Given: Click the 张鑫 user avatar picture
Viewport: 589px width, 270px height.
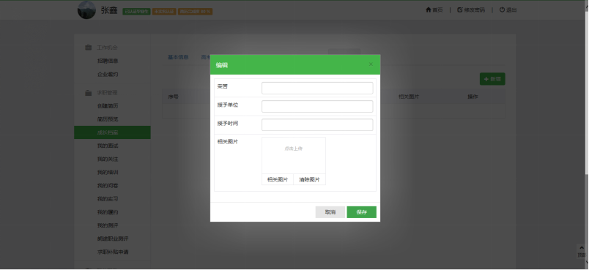Looking at the screenshot, I should 86,10.
